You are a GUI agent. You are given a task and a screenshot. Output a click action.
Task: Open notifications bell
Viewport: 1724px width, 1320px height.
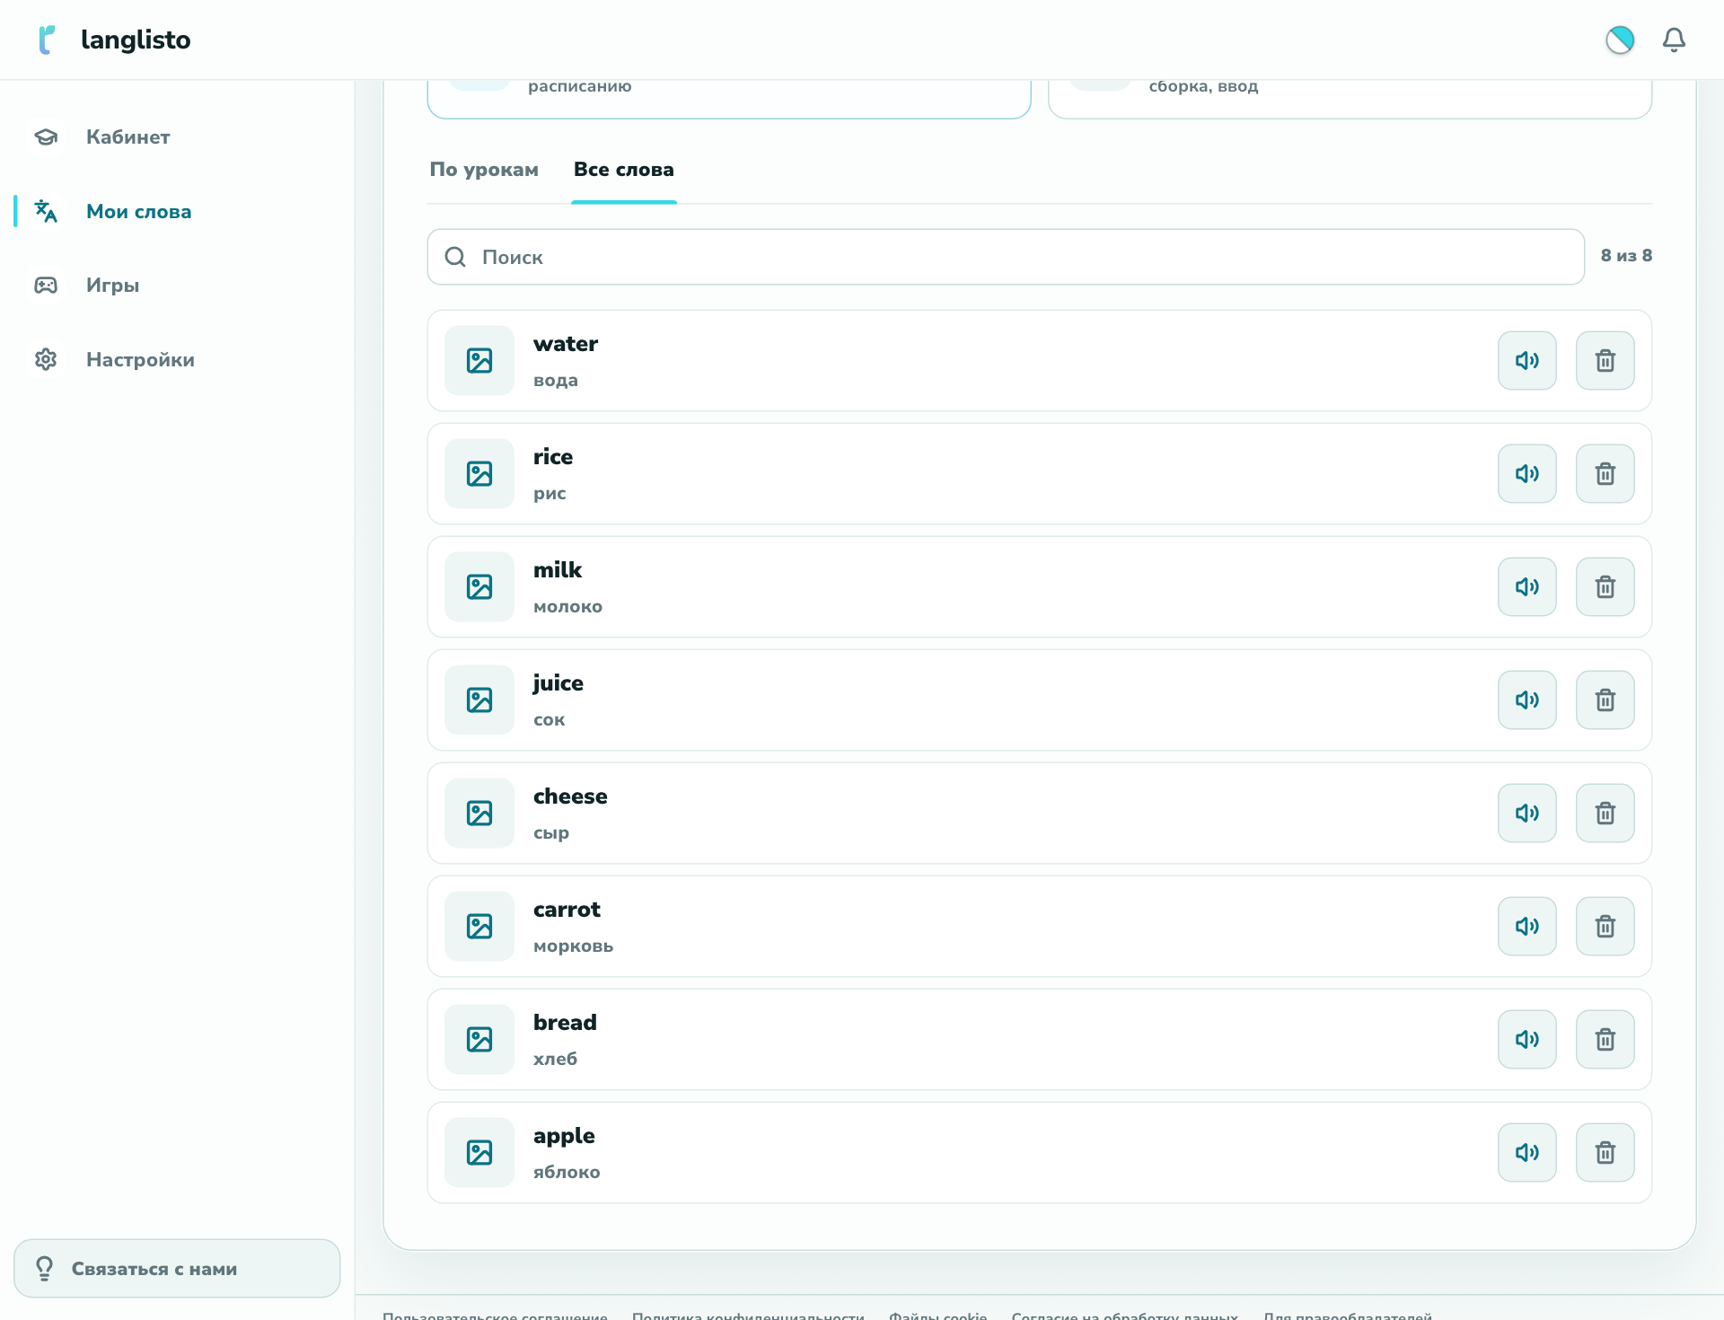pos(1674,40)
